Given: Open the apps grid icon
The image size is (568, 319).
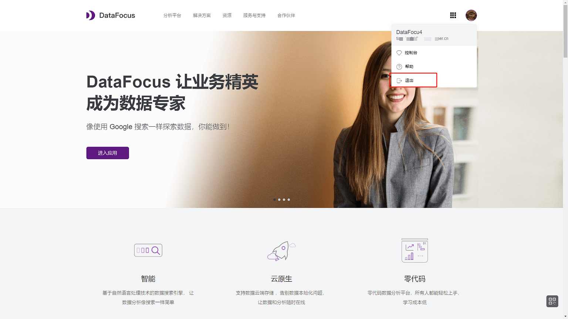Looking at the screenshot, I should click(453, 15).
